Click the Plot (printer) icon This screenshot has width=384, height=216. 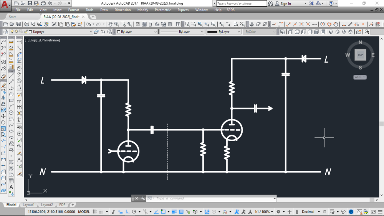tap(27, 24)
